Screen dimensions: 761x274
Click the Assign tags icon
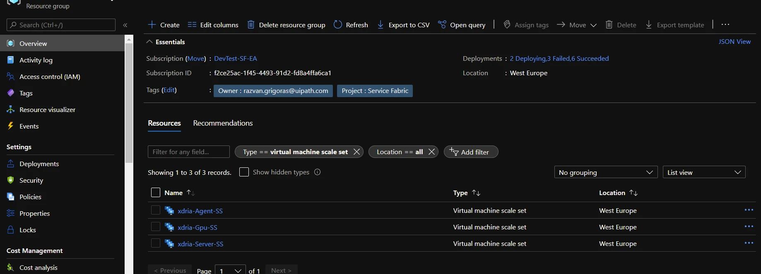click(x=507, y=25)
